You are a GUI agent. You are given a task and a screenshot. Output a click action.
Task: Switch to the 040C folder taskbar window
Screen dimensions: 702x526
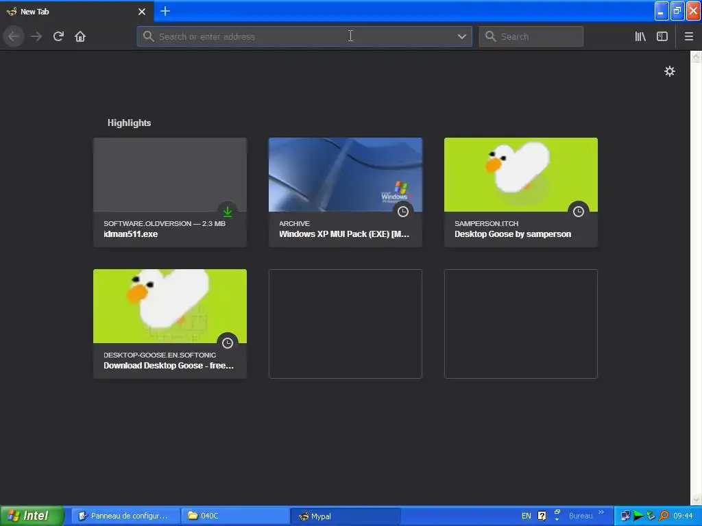pos(236,516)
